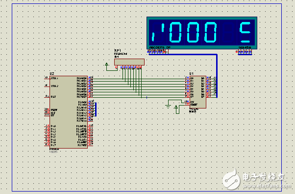The height and width of the screenshot is (194, 295).
Task: Click the RP1 reference label
Action: 118,51
